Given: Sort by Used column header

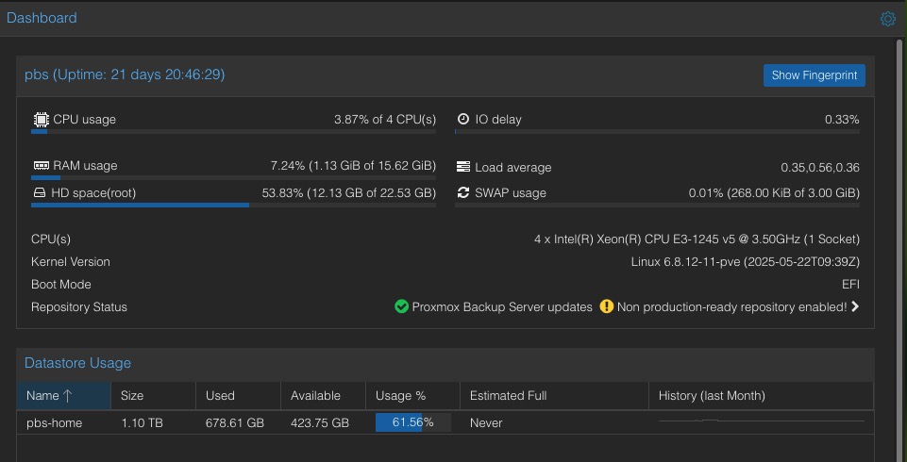Looking at the screenshot, I should point(220,395).
